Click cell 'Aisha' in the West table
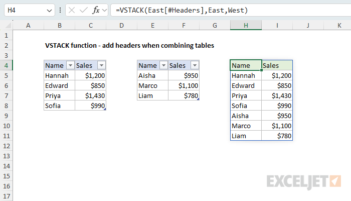 [x=152, y=75]
